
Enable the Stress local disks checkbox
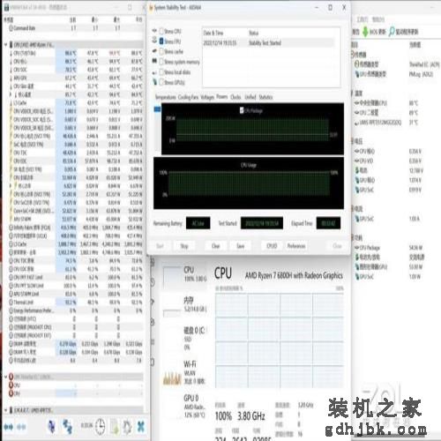point(161,72)
